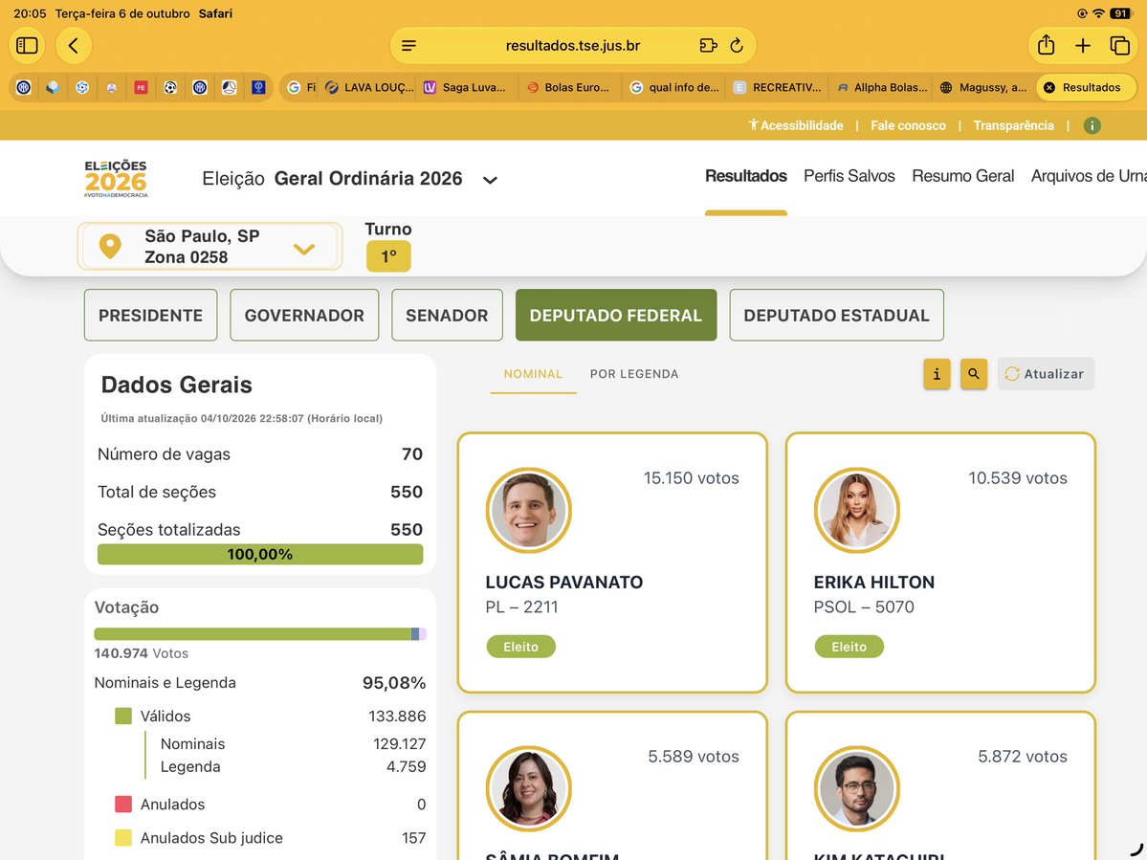The height and width of the screenshot is (860, 1147).
Task: Toggle the Safari sidebar icon
Action: click(x=27, y=45)
